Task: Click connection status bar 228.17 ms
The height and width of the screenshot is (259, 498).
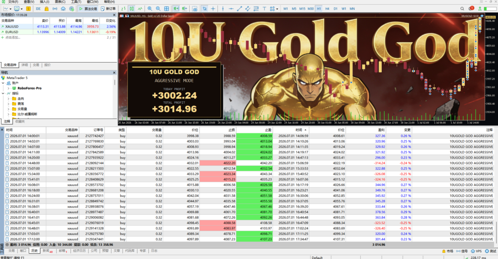Action: click(478, 258)
